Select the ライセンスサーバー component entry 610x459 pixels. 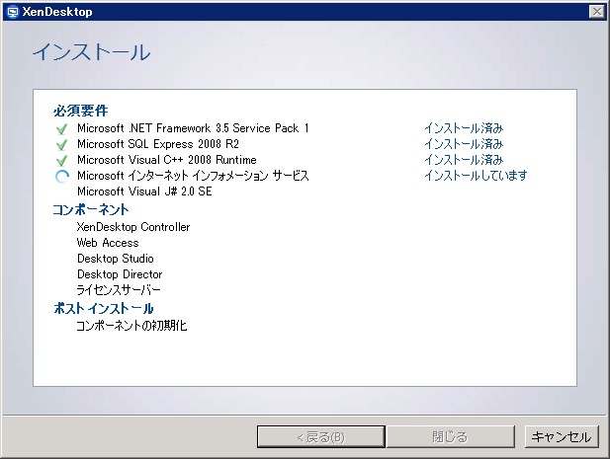(119, 290)
